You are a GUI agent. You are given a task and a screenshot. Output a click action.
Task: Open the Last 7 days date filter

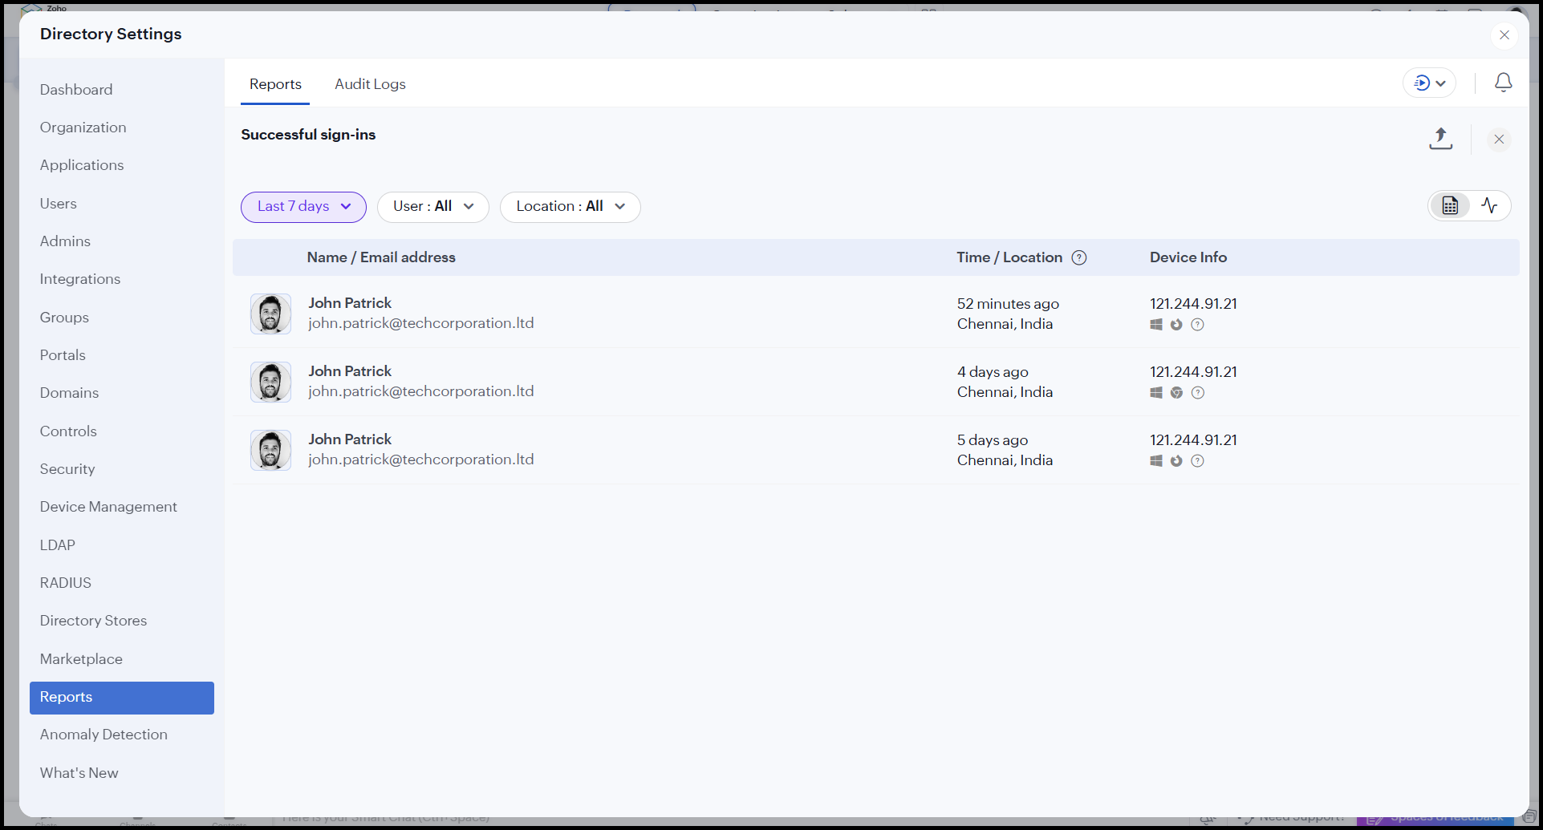(x=303, y=207)
